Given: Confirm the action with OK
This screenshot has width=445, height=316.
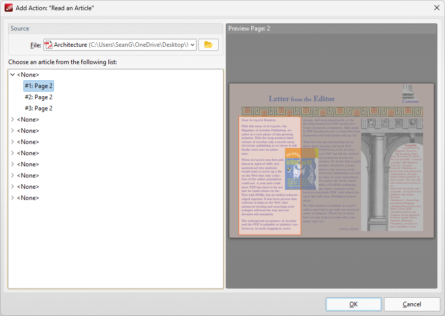Looking at the screenshot, I should click(x=353, y=304).
